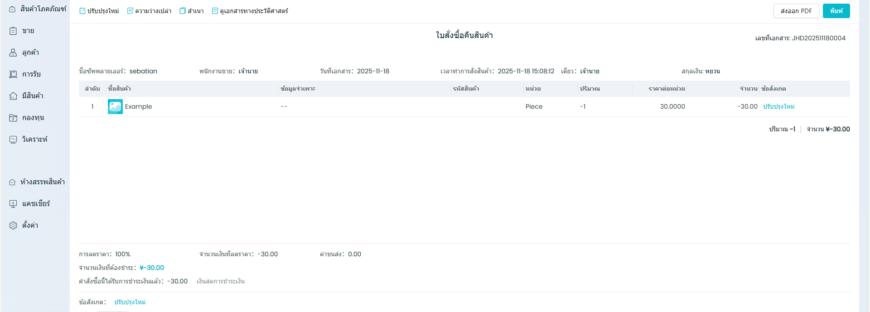
Task: Click ความว่างเปล่า in the top toolbar
Action: pyautogui.click(x=149, y=11)
